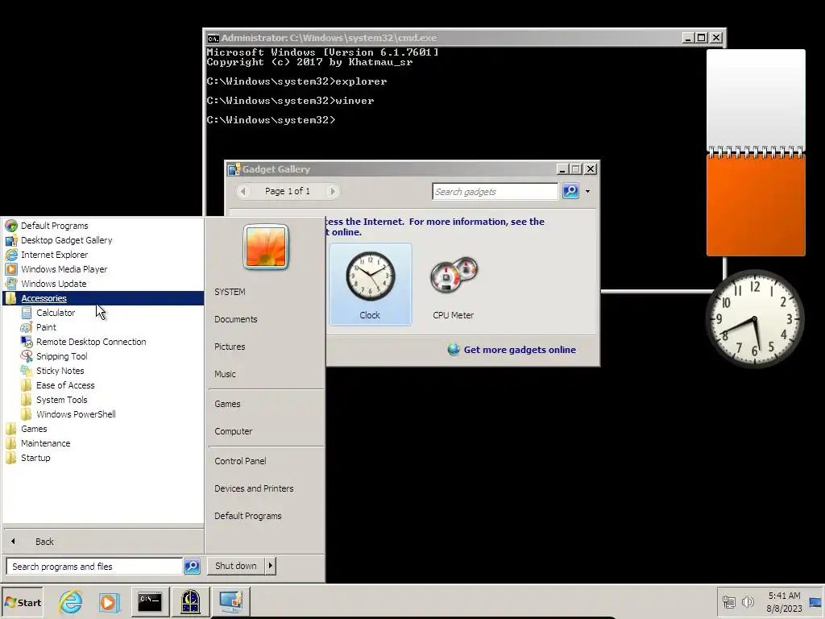825x619 pixels.
Task: Click the Show desktop icon at the tray's edge
Action: (x=815, y=602)
